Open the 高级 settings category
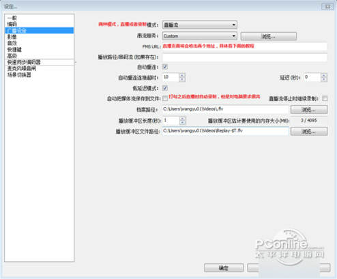This screenshot has width=337, height=279. pos(39,55)
